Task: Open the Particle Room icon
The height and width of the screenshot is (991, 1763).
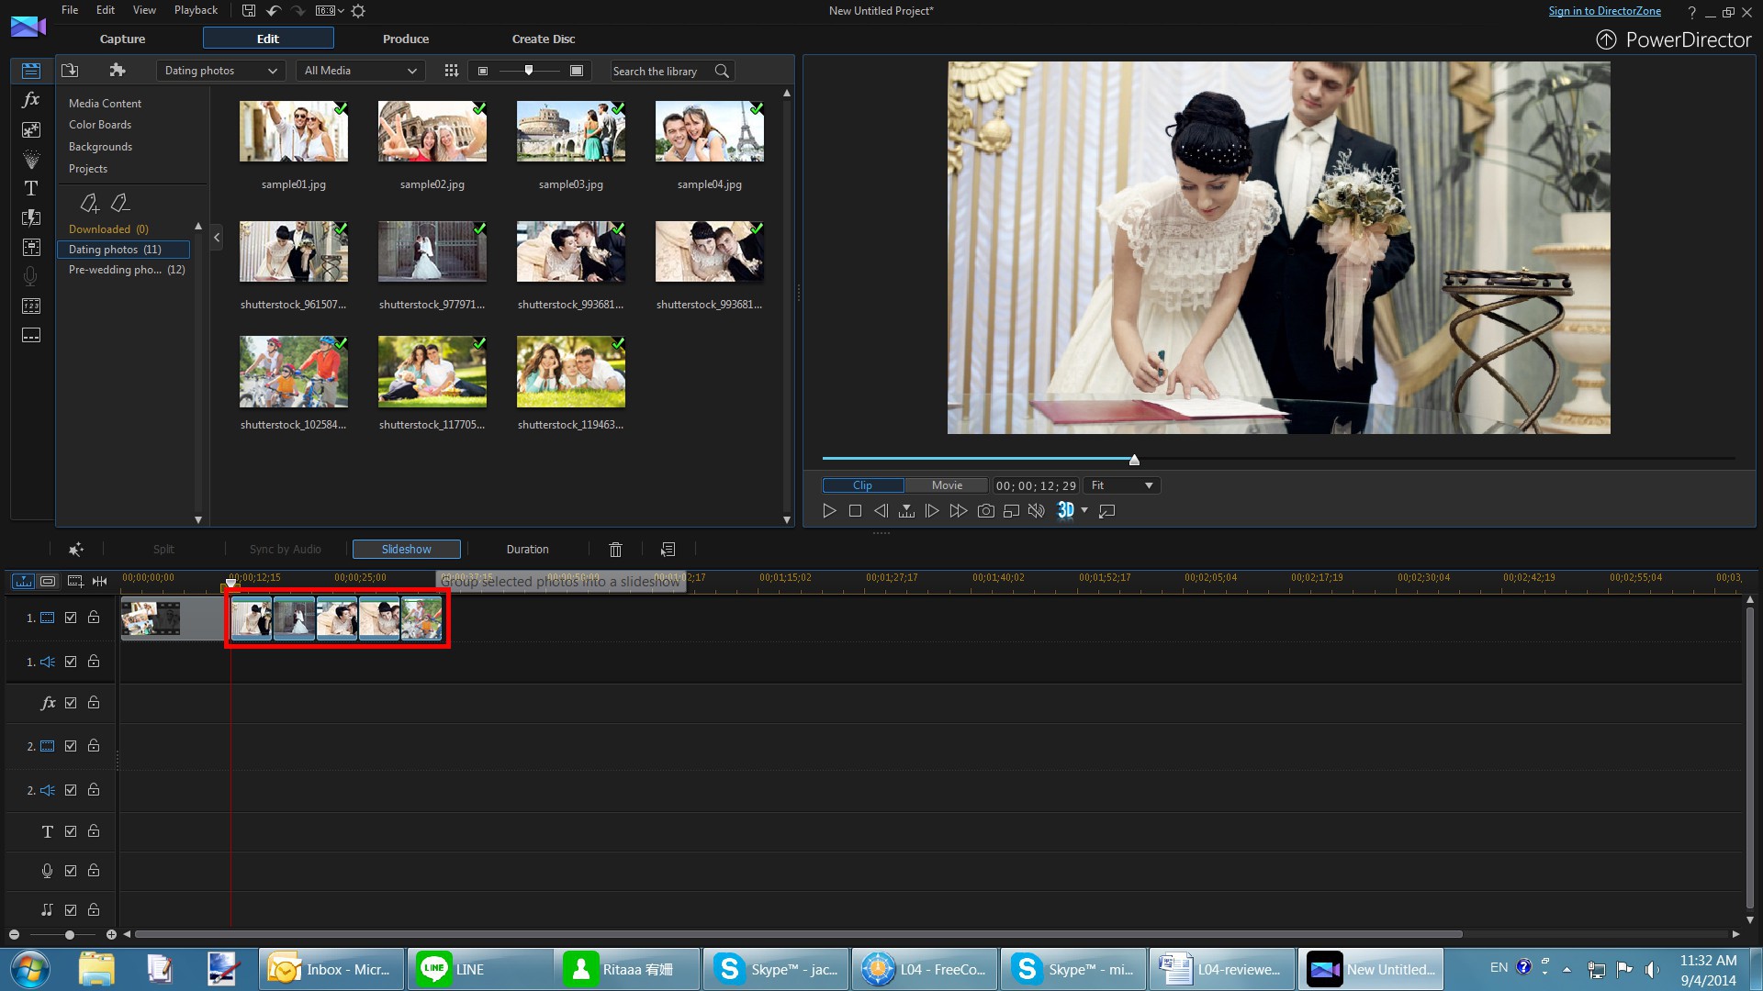Action: coord(30,159)
